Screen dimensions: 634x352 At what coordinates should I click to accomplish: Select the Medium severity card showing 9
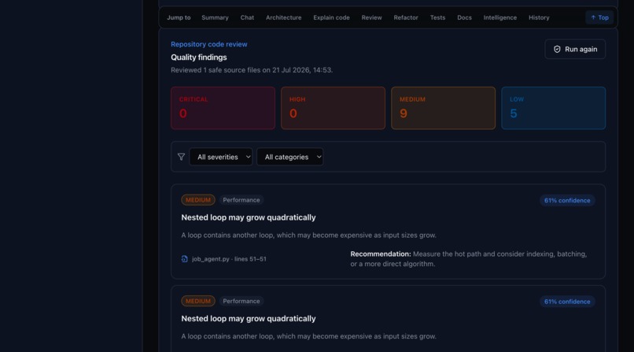(x=443, y=108)
